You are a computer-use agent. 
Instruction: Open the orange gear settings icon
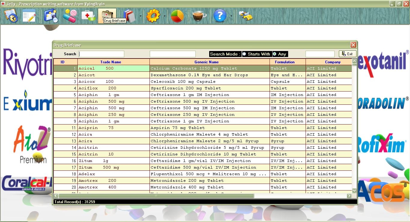point(153,16)
